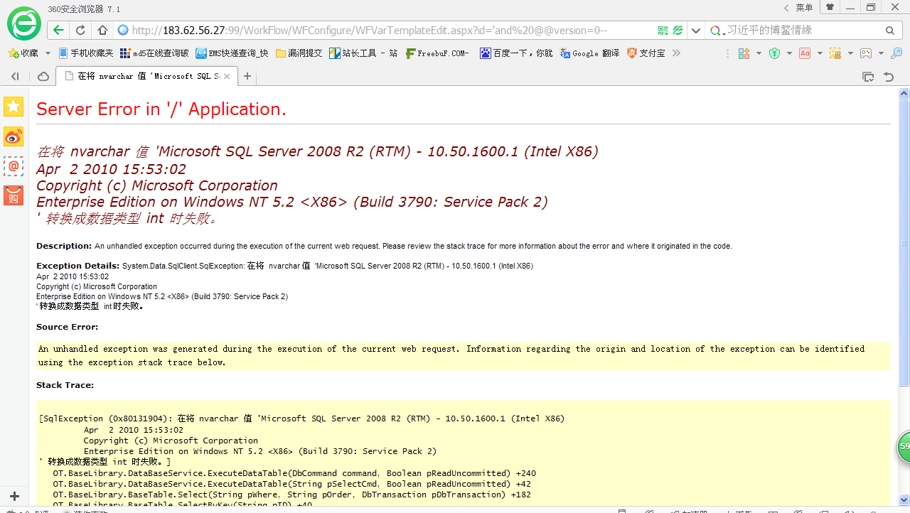This screenshot has width=910, height=513.
Task: Click the search magnifier button
Action: 889,31
